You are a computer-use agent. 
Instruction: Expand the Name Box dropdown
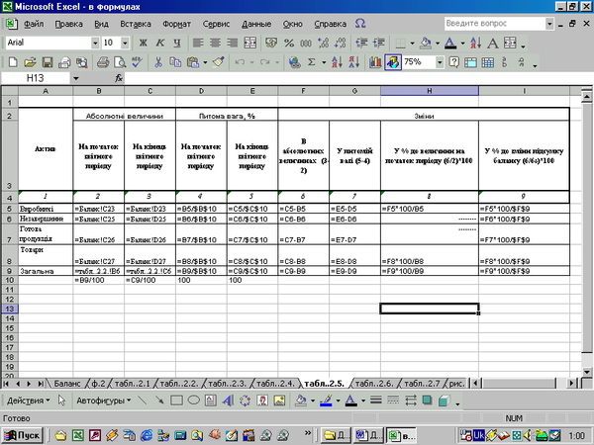coord(76,78)
